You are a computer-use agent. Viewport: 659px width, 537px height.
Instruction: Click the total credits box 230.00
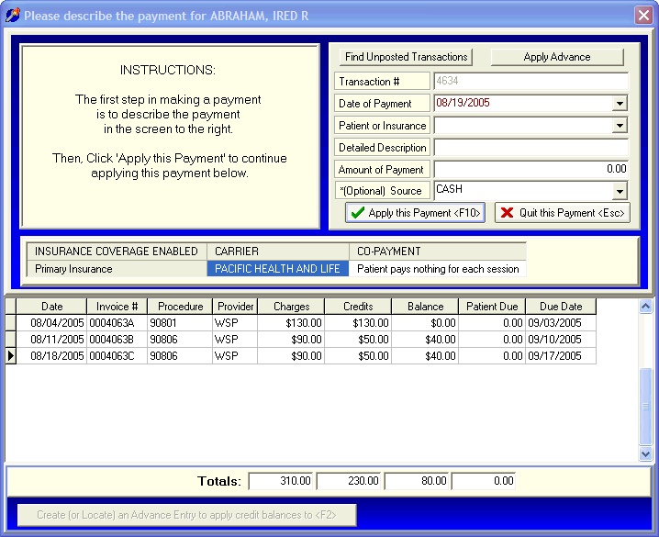pyautogui.click(x=350, y=481)
